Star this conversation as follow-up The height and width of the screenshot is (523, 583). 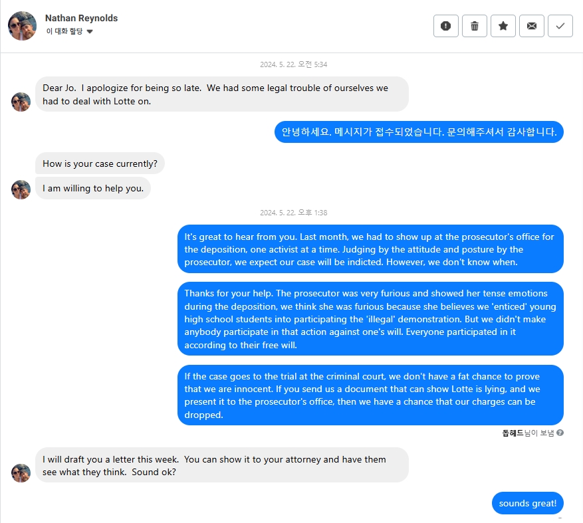[x=503, y=26]
